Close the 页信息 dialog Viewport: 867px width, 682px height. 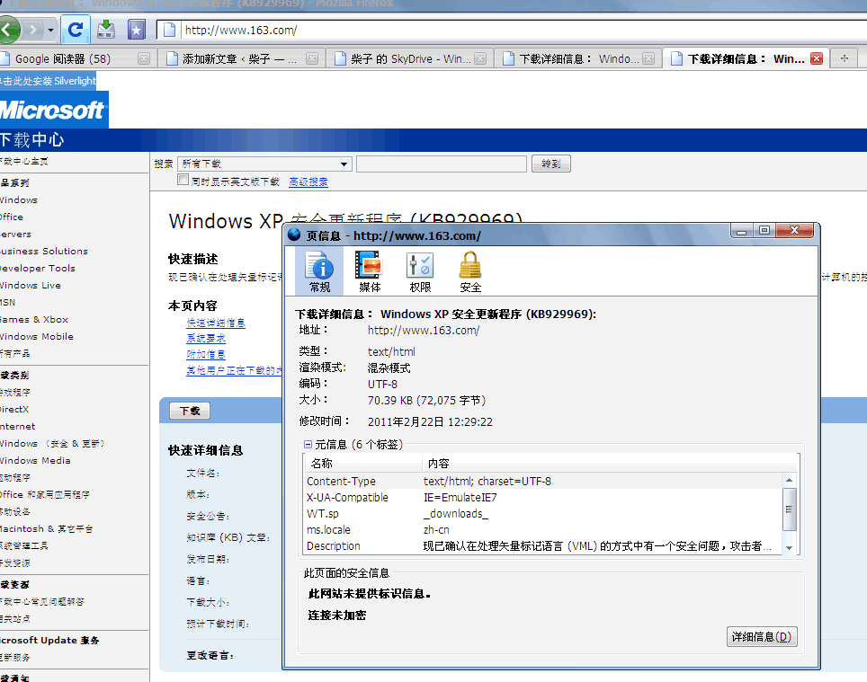(x=794, y=230)
